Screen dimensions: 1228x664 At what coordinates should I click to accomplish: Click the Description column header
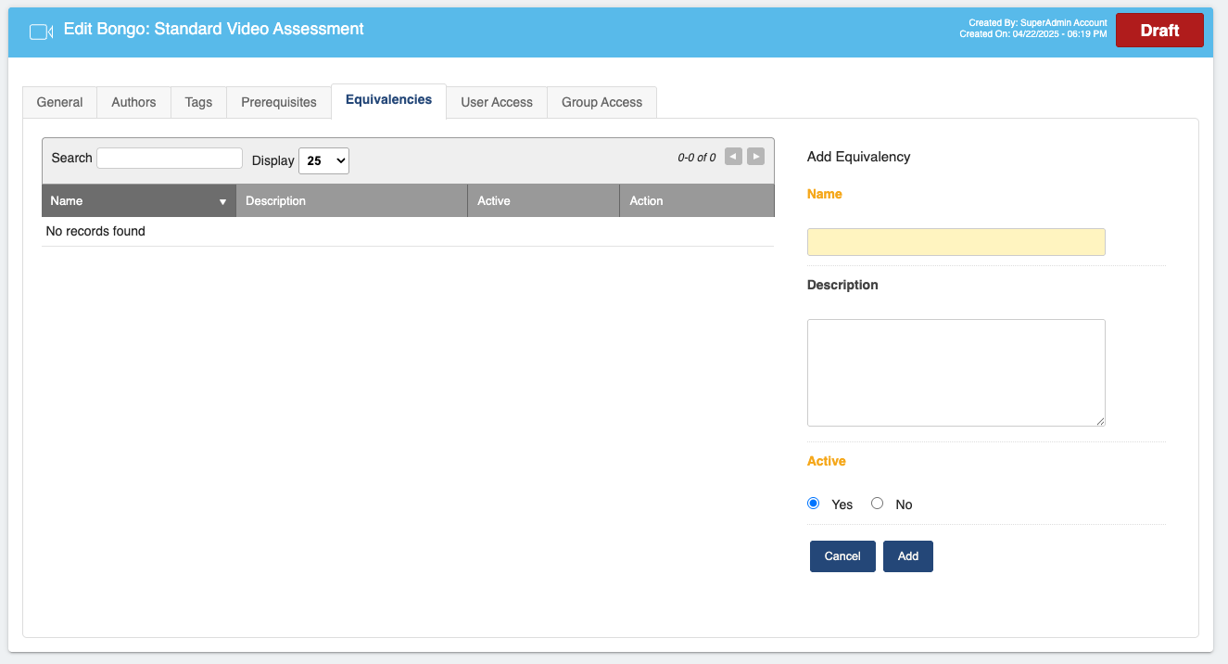pos(352,200)
